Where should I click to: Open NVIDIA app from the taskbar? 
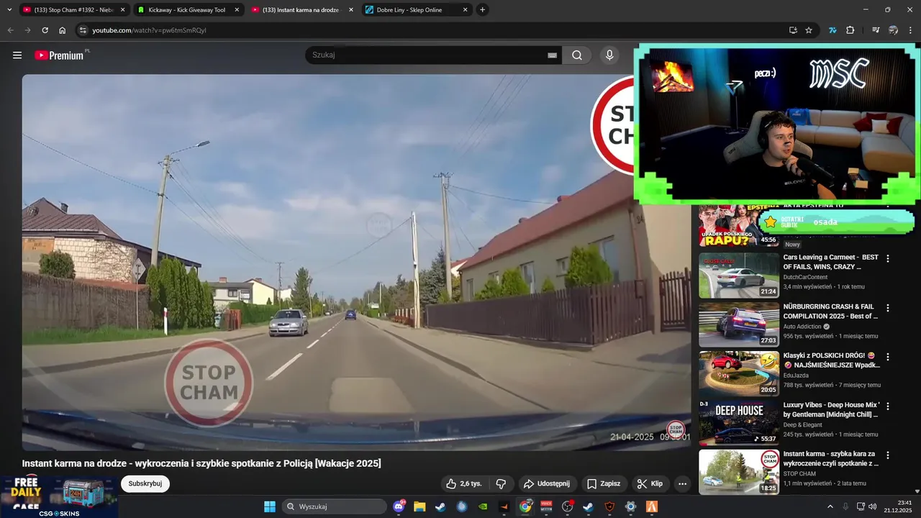coord(483,506)
